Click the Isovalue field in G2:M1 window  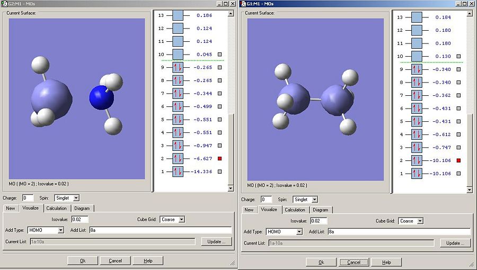click(79, 219)
